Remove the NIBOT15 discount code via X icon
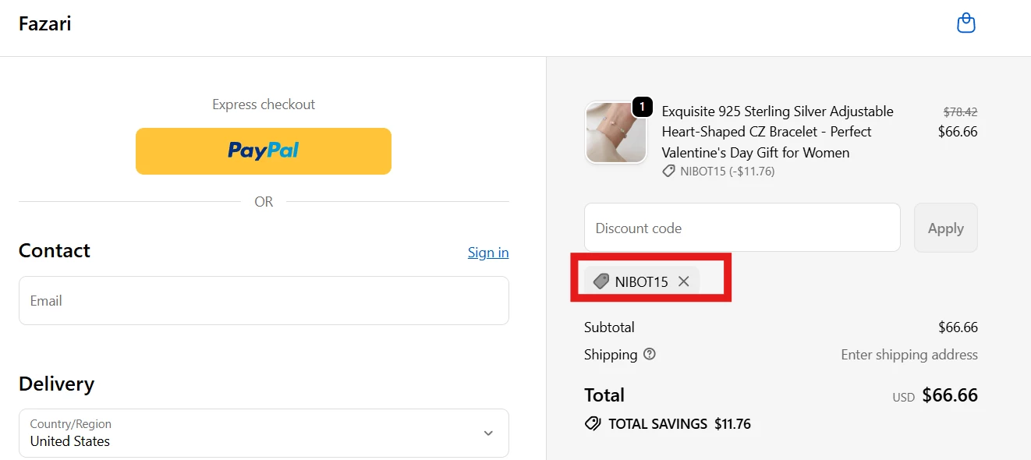 (x=684, y=281)
